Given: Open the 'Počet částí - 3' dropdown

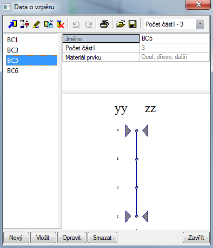Looking at the screenshot, I should pos(200,24).
